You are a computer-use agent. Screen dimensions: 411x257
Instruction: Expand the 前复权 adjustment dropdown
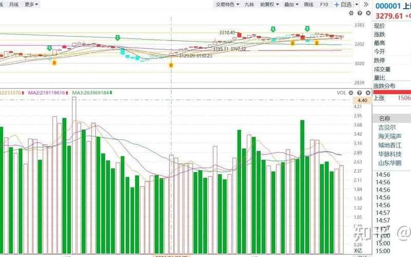click(x=269, y=5)
